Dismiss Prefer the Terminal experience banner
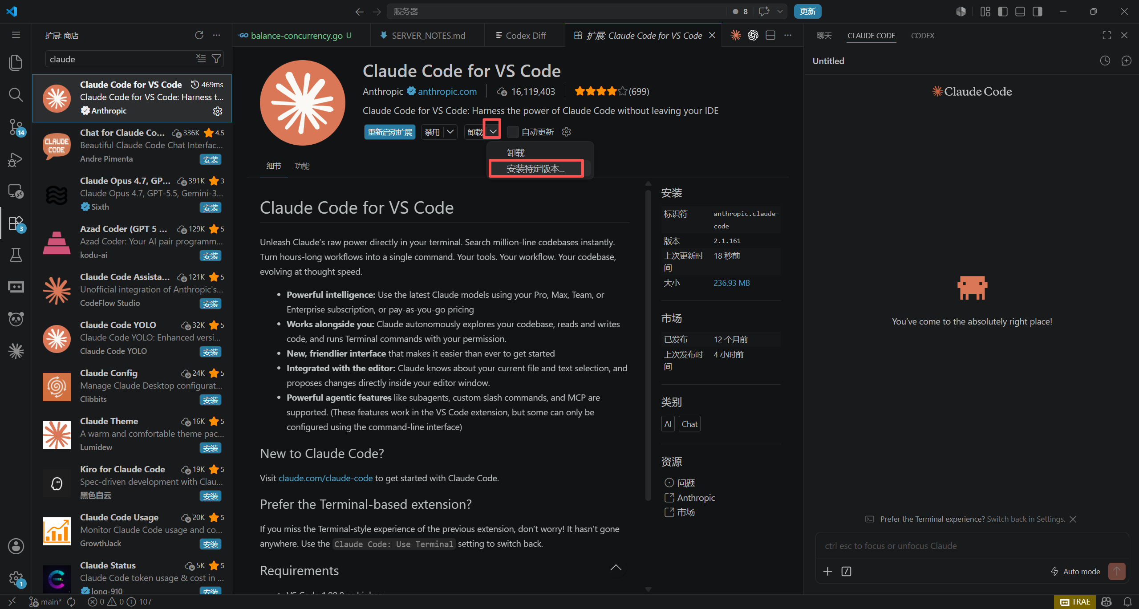Image resolution: width=1139 pixels, height=609 pixels. point(1073,519)
